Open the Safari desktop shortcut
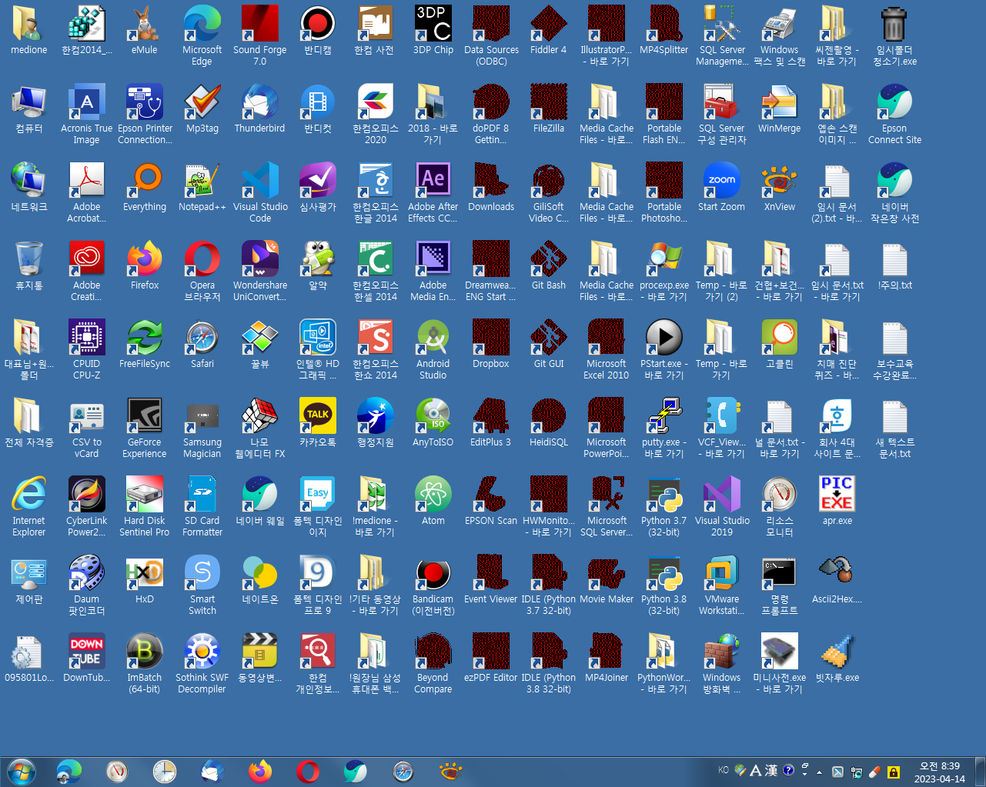The height and width of the screenshot is (787, 986). pyautogui.click(x=202, y=344)
